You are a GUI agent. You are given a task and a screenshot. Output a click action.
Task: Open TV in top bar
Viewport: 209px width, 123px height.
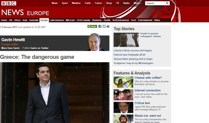(118, 3)
